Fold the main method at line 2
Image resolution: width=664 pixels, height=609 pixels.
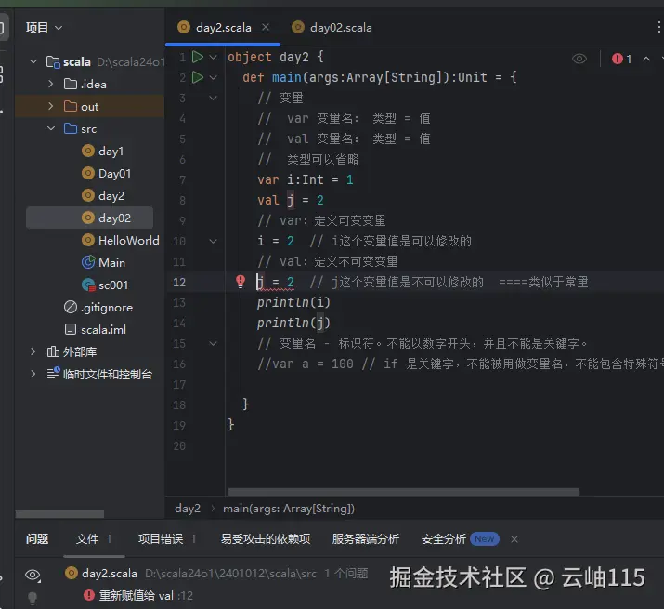[214, 77]
